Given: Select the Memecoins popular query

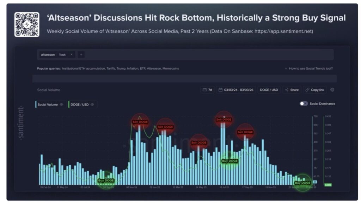Looking at the screenshot, I should tap(171, 69).
